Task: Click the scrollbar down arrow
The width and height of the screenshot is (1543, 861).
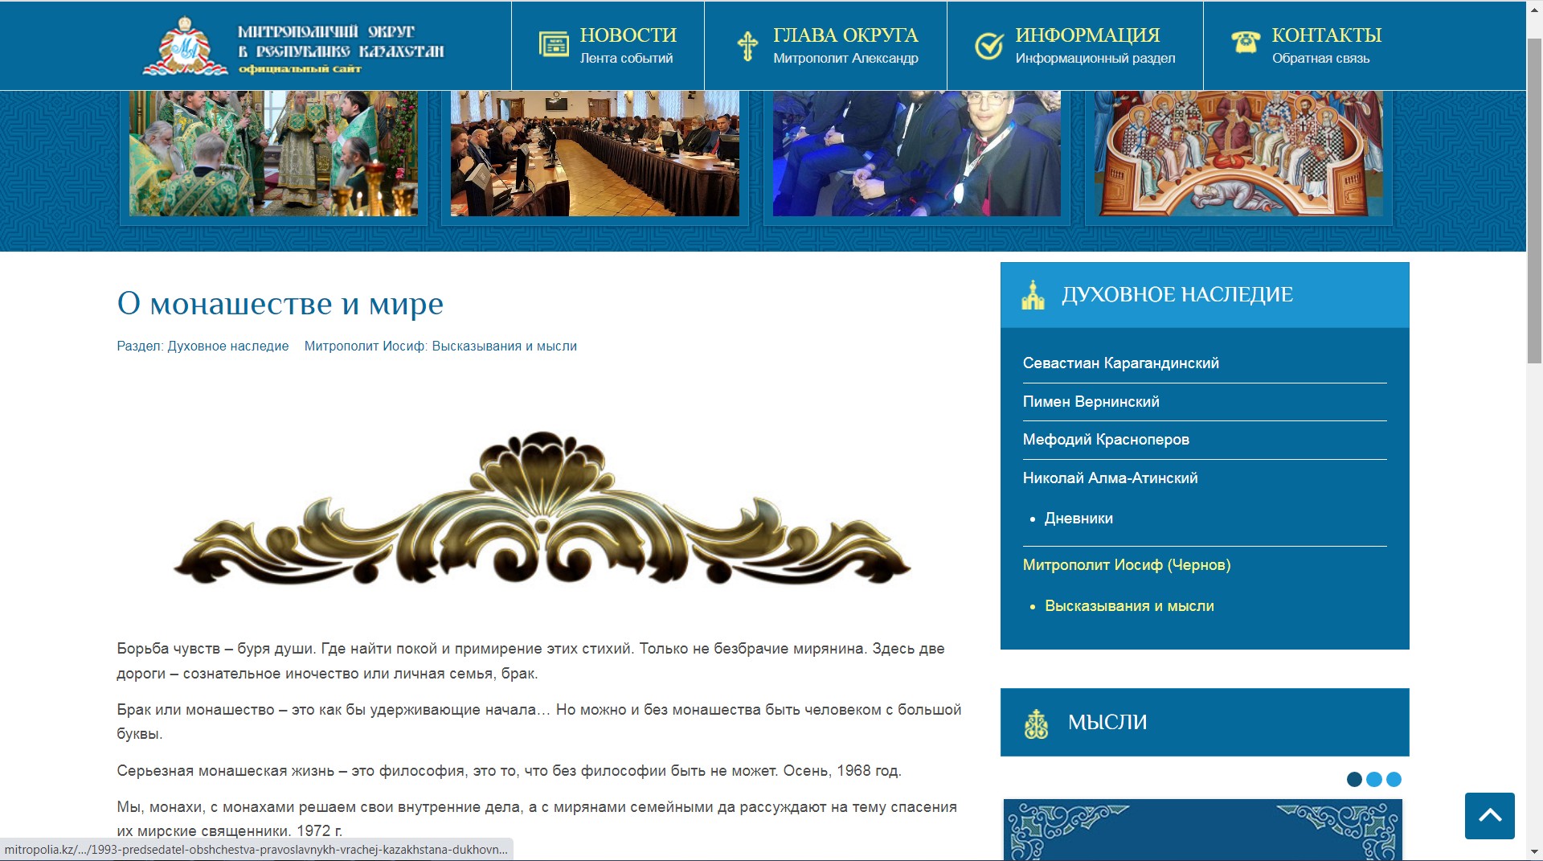Action: point(1534,851)
